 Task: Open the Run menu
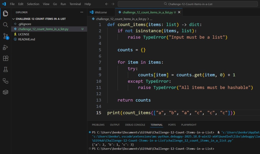pos(63,4)
